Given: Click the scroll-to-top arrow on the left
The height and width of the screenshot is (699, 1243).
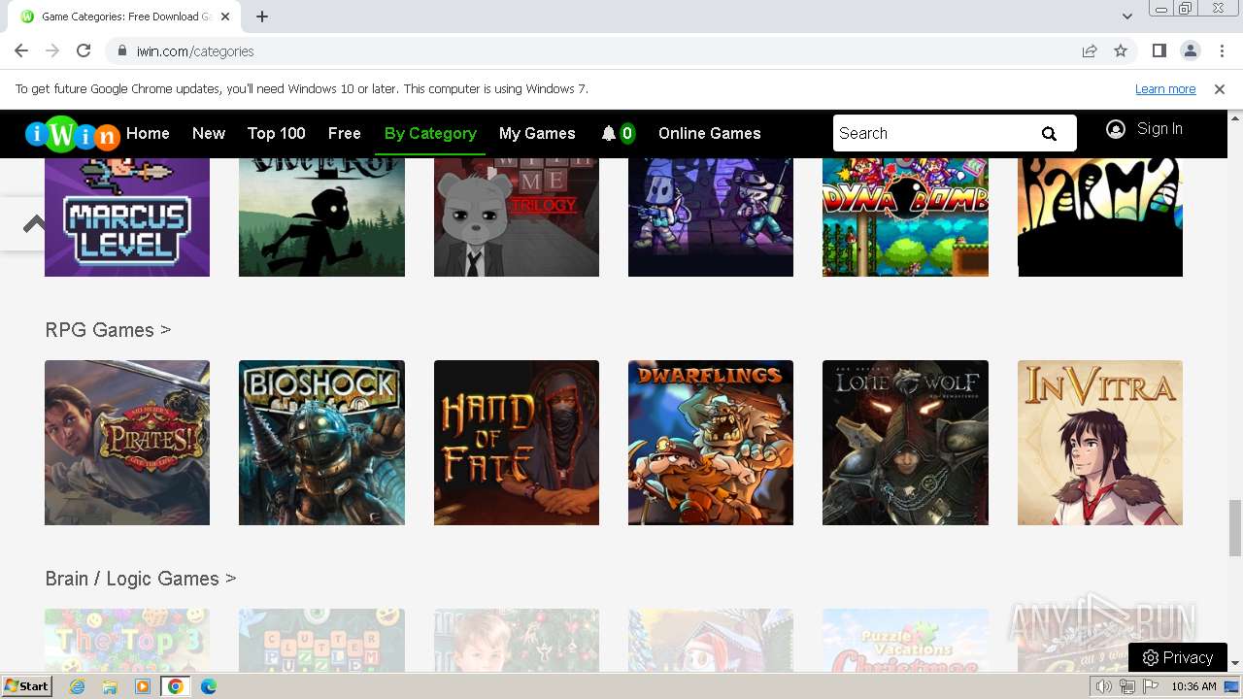Looking at the screenshot, I should (x=34, y=224).
